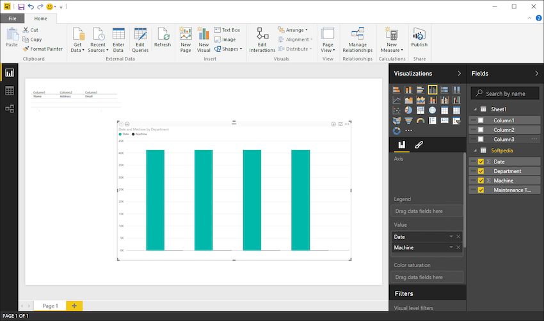Open the Format paint roller tab
544x321 pixels.
click(x=419, y=145)
